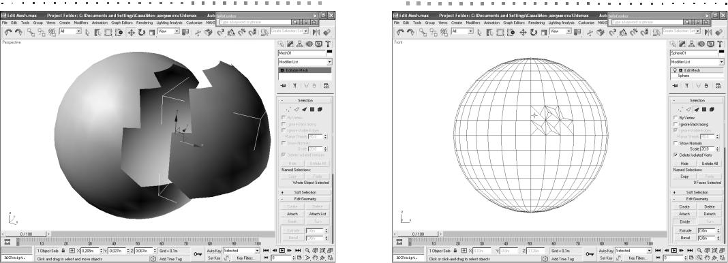
Task: Click Unhide All button in Front window
Action: pyautogui.click(x=710, y=164)
